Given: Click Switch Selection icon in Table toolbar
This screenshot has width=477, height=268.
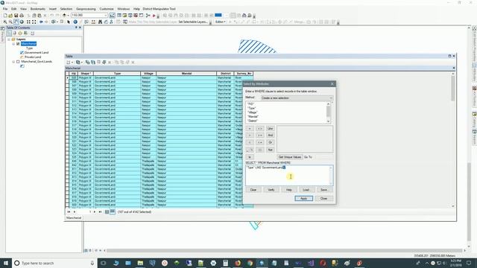Looking at the screenshot, I should [93, 63].
